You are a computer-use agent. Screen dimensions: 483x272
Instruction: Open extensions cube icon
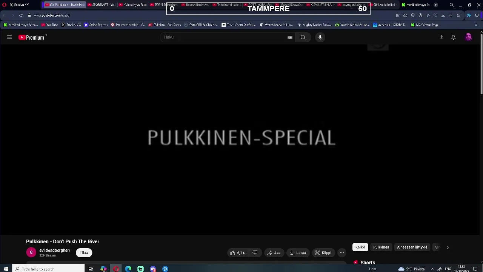(x=477, y=15)
